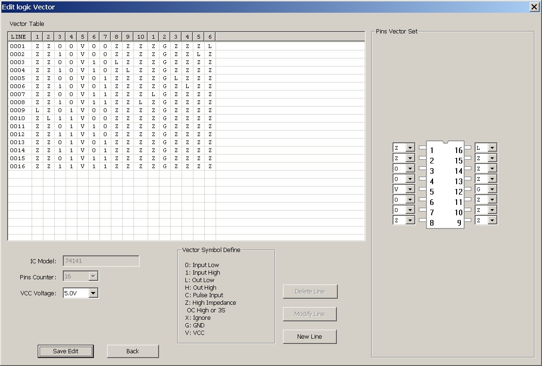The width and height of the screenshot is (542, 366).
Task: Click the LINE column header
Action: coord(19,36)
